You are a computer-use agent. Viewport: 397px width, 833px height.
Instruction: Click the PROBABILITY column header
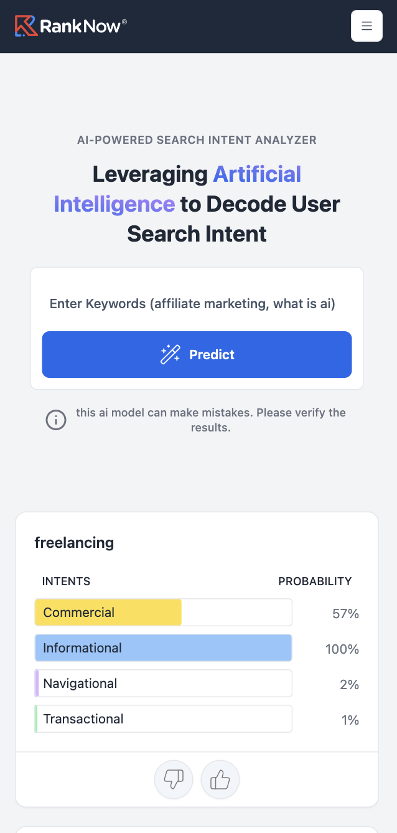point(315,581)
